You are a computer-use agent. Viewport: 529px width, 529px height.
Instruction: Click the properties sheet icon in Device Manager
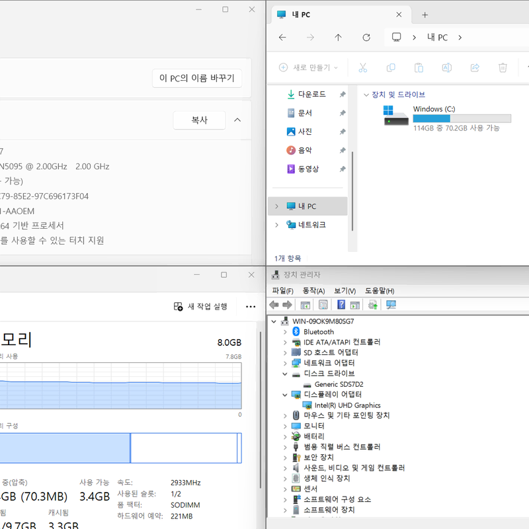coord(323,305)
